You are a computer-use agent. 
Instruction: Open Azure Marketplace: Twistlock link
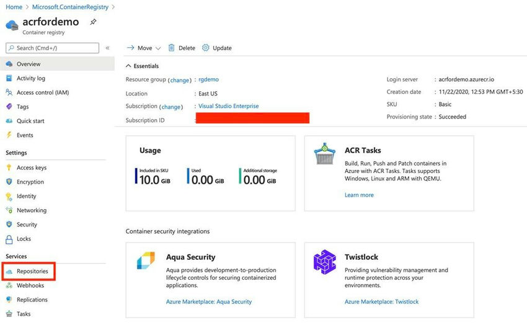pyautogui.click(x=381, y=301)
